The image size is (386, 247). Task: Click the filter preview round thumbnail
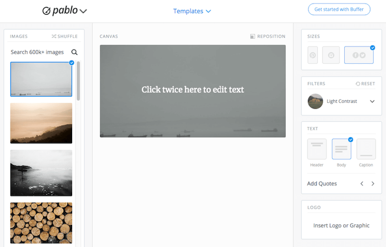click(315, 101)
